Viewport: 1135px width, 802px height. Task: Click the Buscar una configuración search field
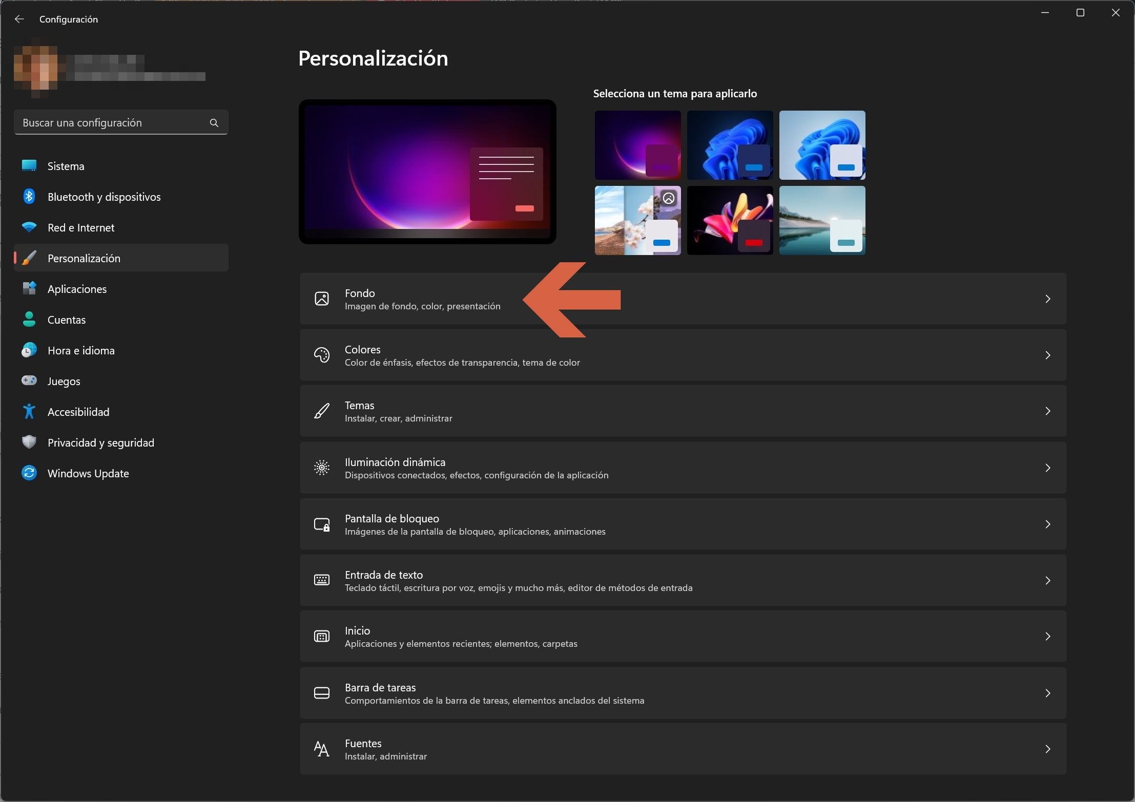click(121, 123)
